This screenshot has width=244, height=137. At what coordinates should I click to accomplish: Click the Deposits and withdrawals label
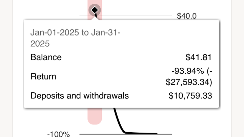(x=80, y=95)
